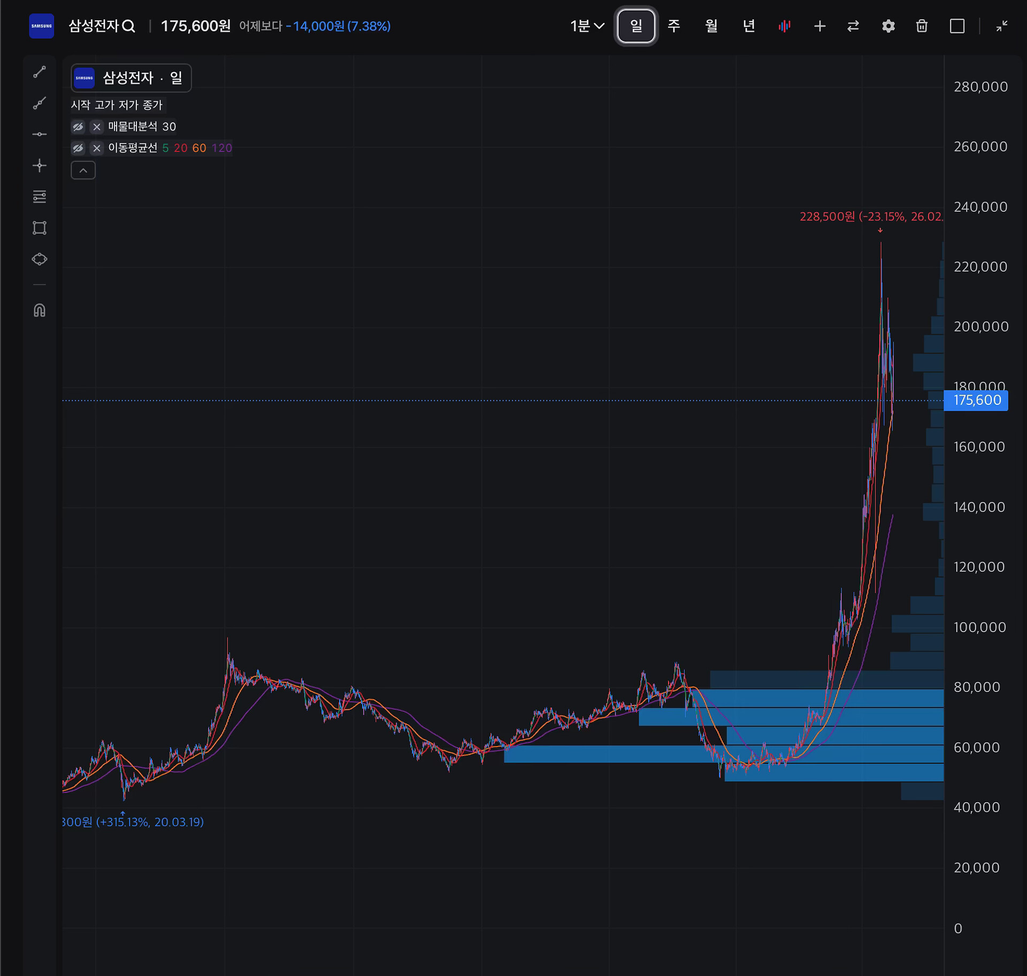
Task: Select the ray line drawing tool
Action: tap(40, 103)
